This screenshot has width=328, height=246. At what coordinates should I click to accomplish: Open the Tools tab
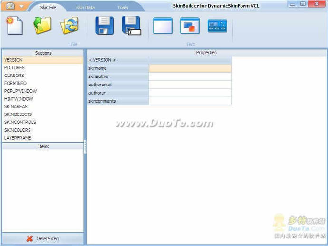(x=123, y=8)
